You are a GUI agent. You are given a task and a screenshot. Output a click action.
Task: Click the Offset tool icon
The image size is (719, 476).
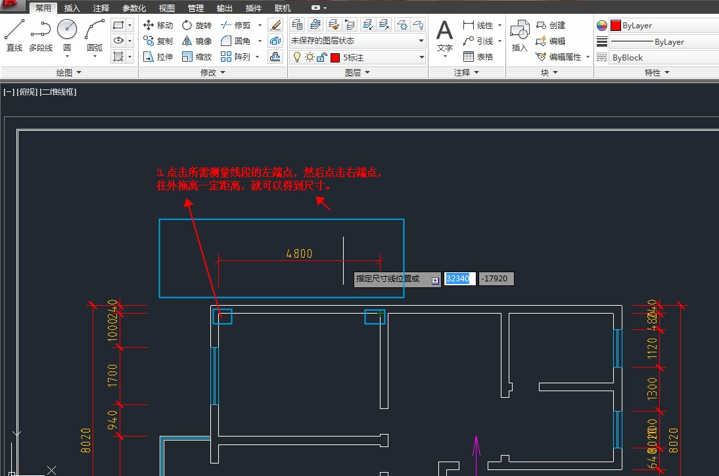[275, 57]
